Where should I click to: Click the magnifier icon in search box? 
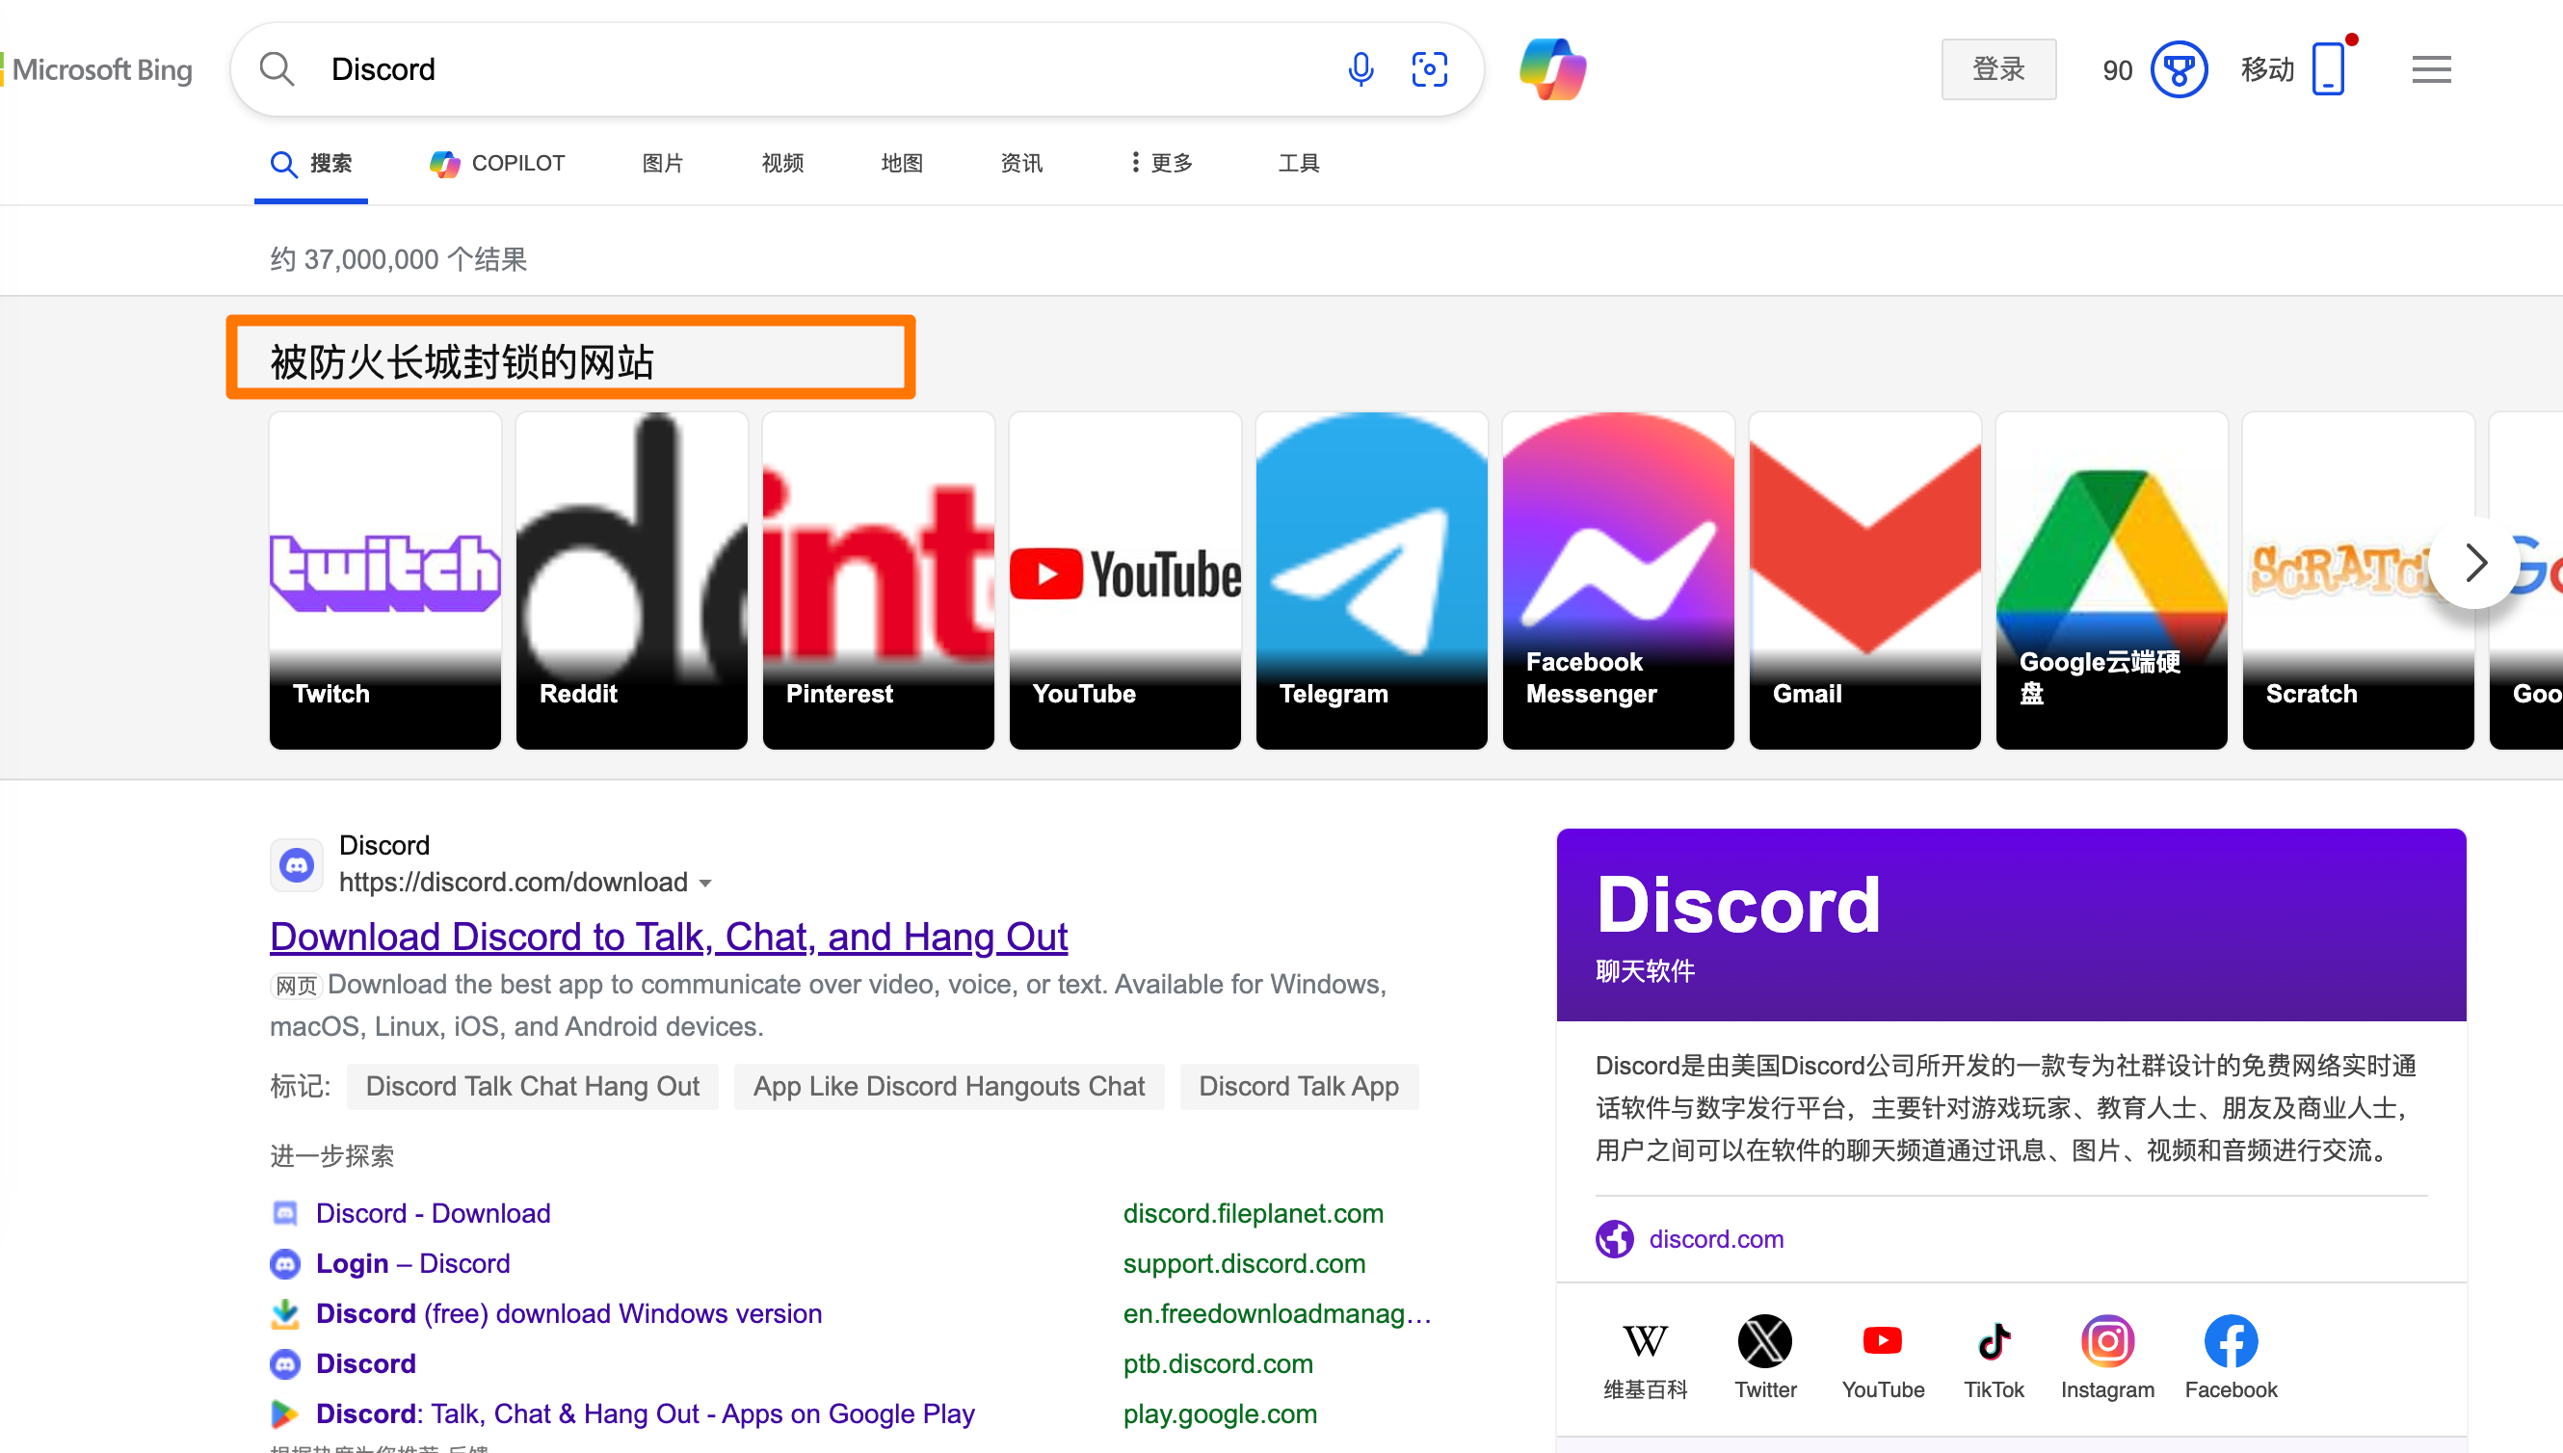coord(277,68)
